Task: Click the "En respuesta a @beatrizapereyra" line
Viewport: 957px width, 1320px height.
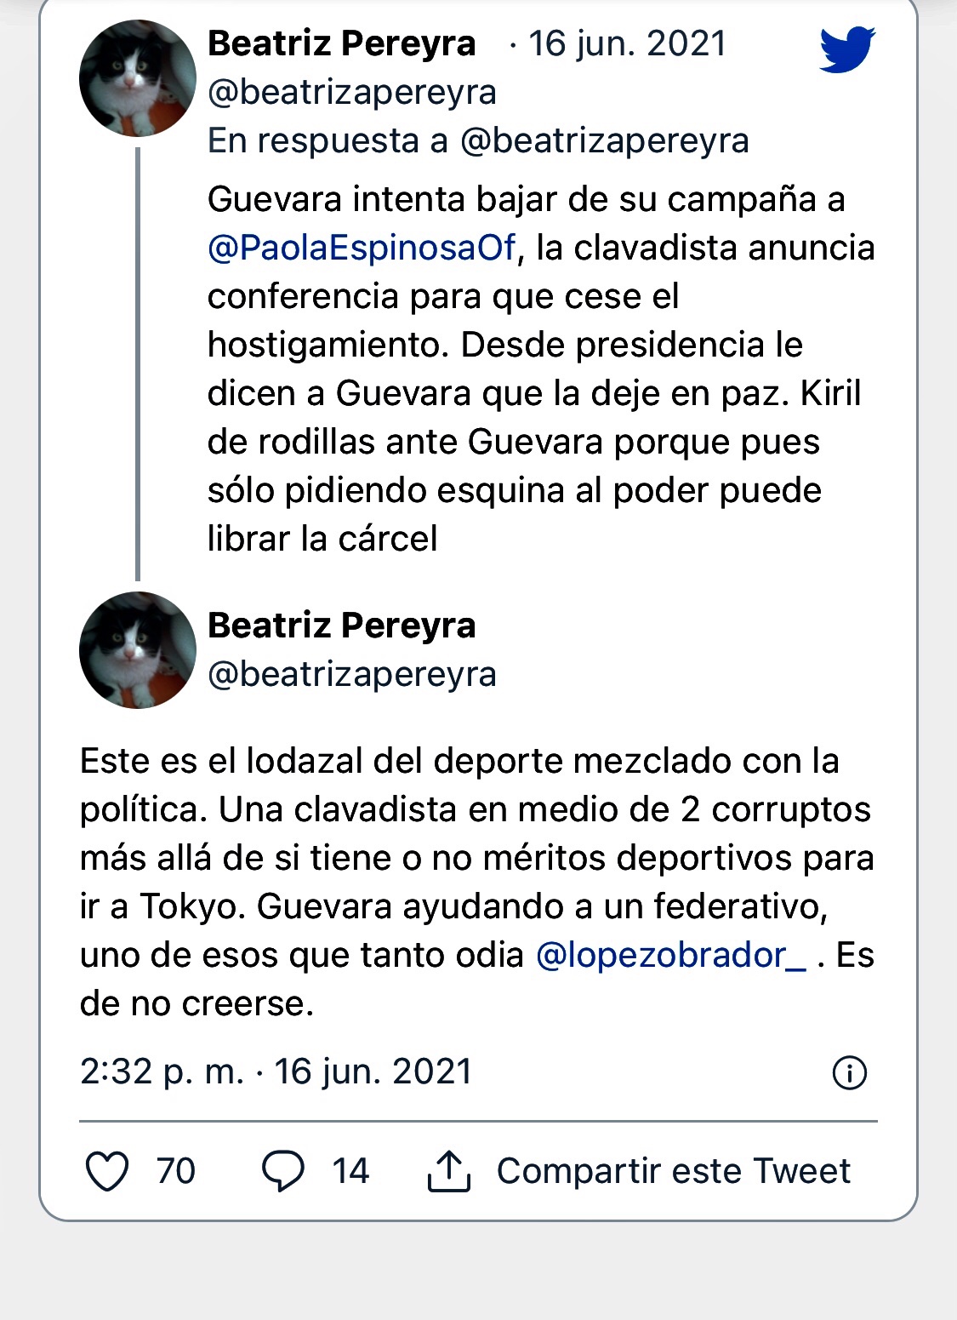Action: point(478,140)
